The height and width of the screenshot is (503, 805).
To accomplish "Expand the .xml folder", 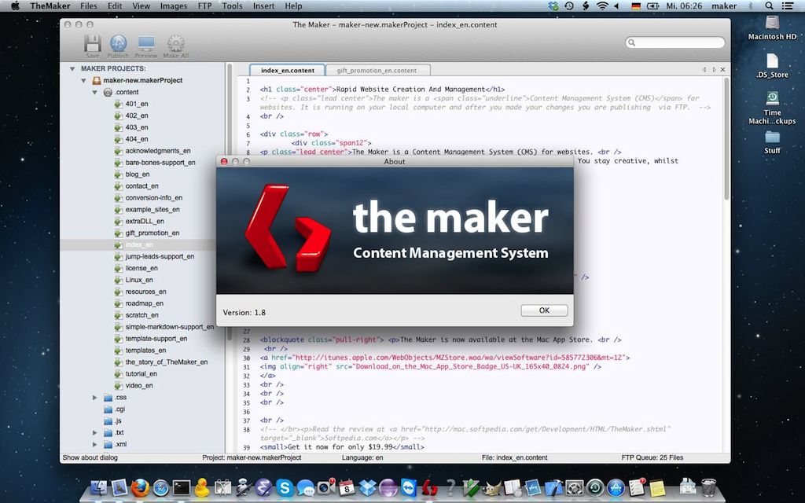I will (x=95, y=445).
